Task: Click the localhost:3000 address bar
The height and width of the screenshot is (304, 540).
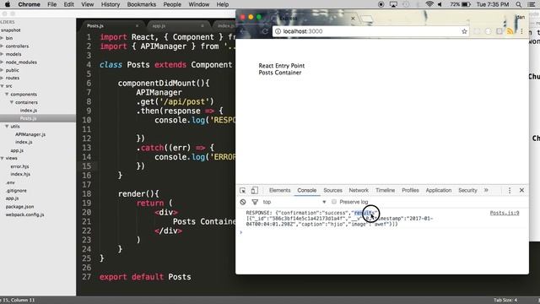Action: pos(371,31)
